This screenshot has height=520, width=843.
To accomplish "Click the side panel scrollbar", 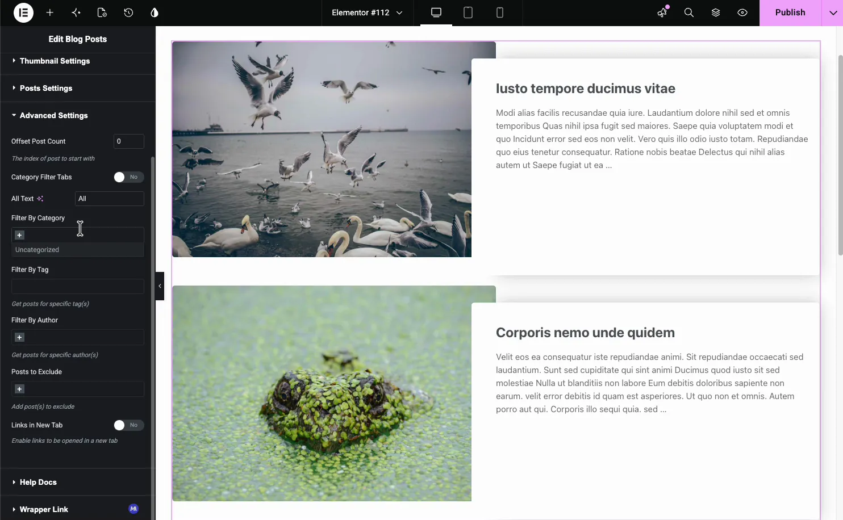I will [x=152, y=338].
